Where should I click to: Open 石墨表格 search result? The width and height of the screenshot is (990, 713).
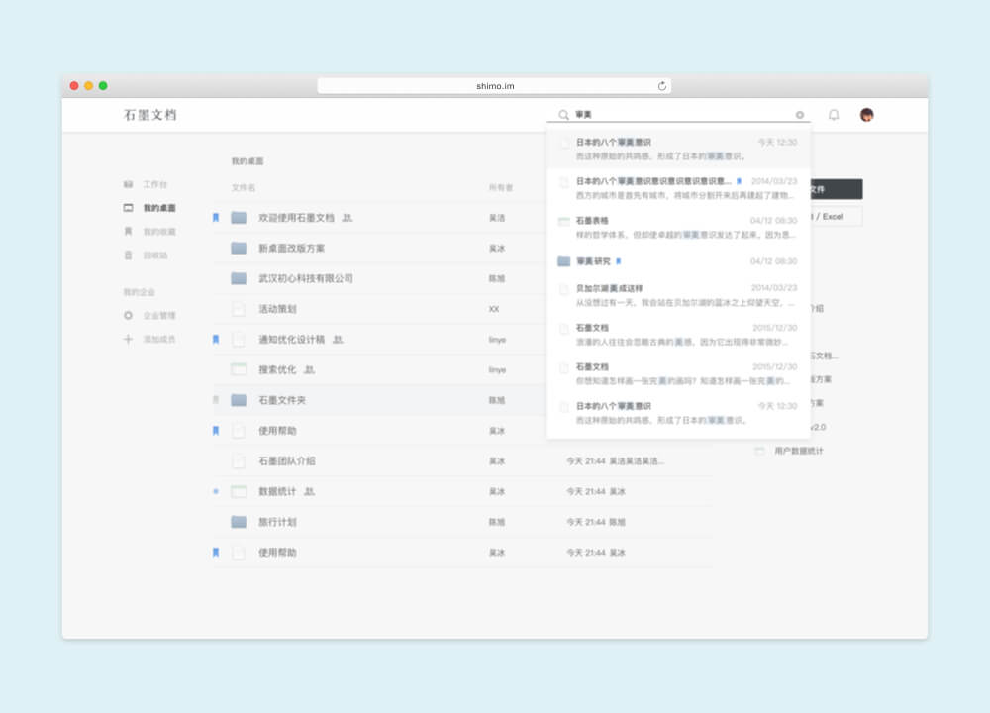tap(592, 221)
